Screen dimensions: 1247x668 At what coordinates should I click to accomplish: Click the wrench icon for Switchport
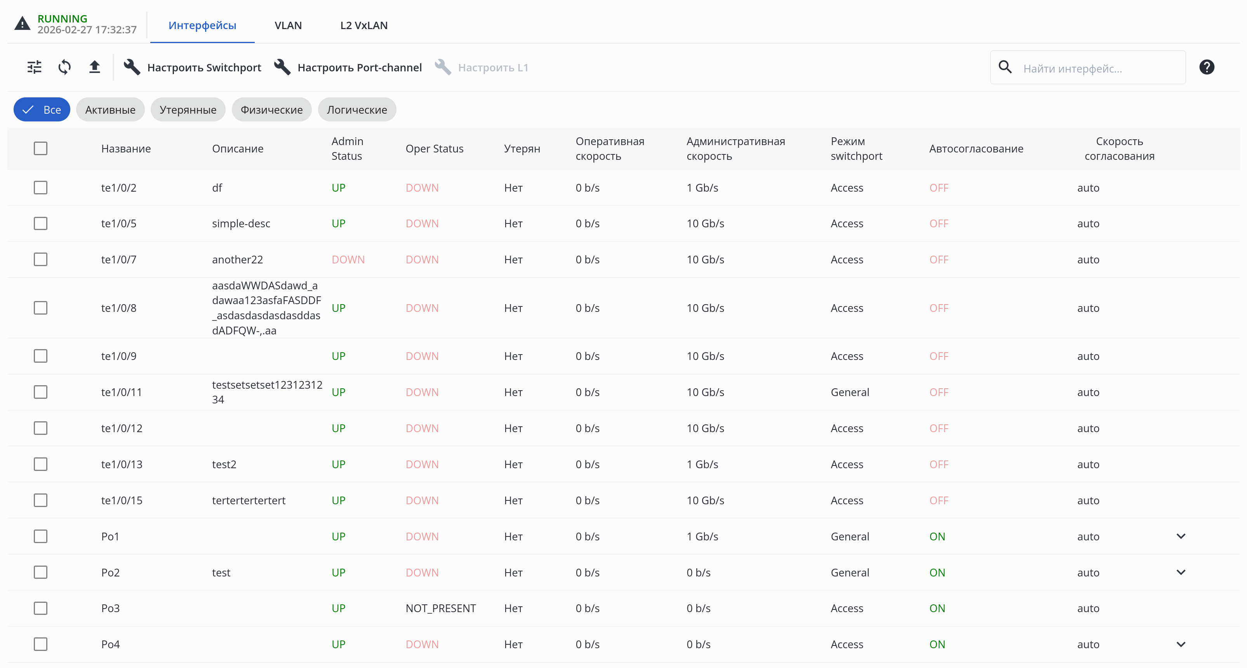coord(132,67)
